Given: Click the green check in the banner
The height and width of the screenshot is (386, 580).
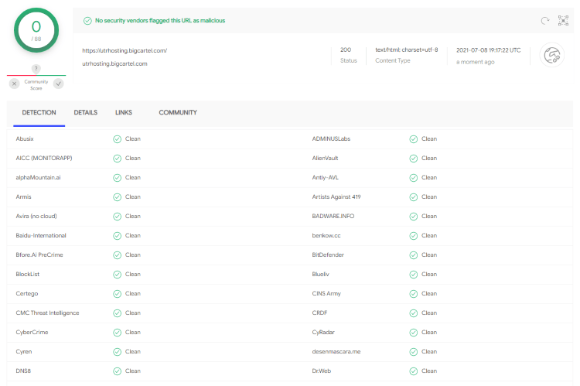Looking at the screenshot, I should point(87,21).
